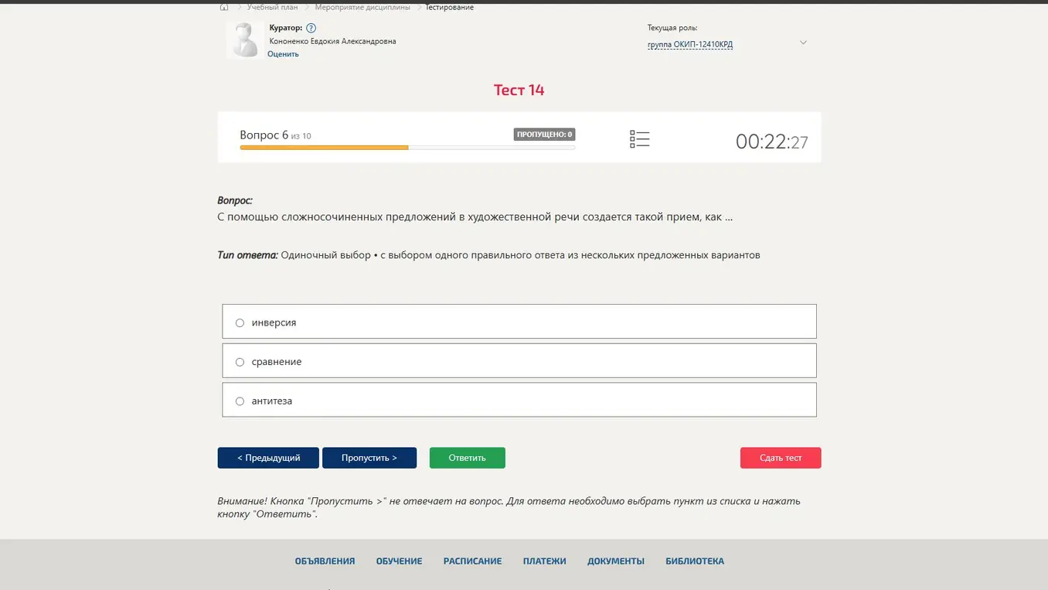The width and height of the screenshot is (1048, 590).
Task: Click curator avatar picture
Action: point(245,39)
